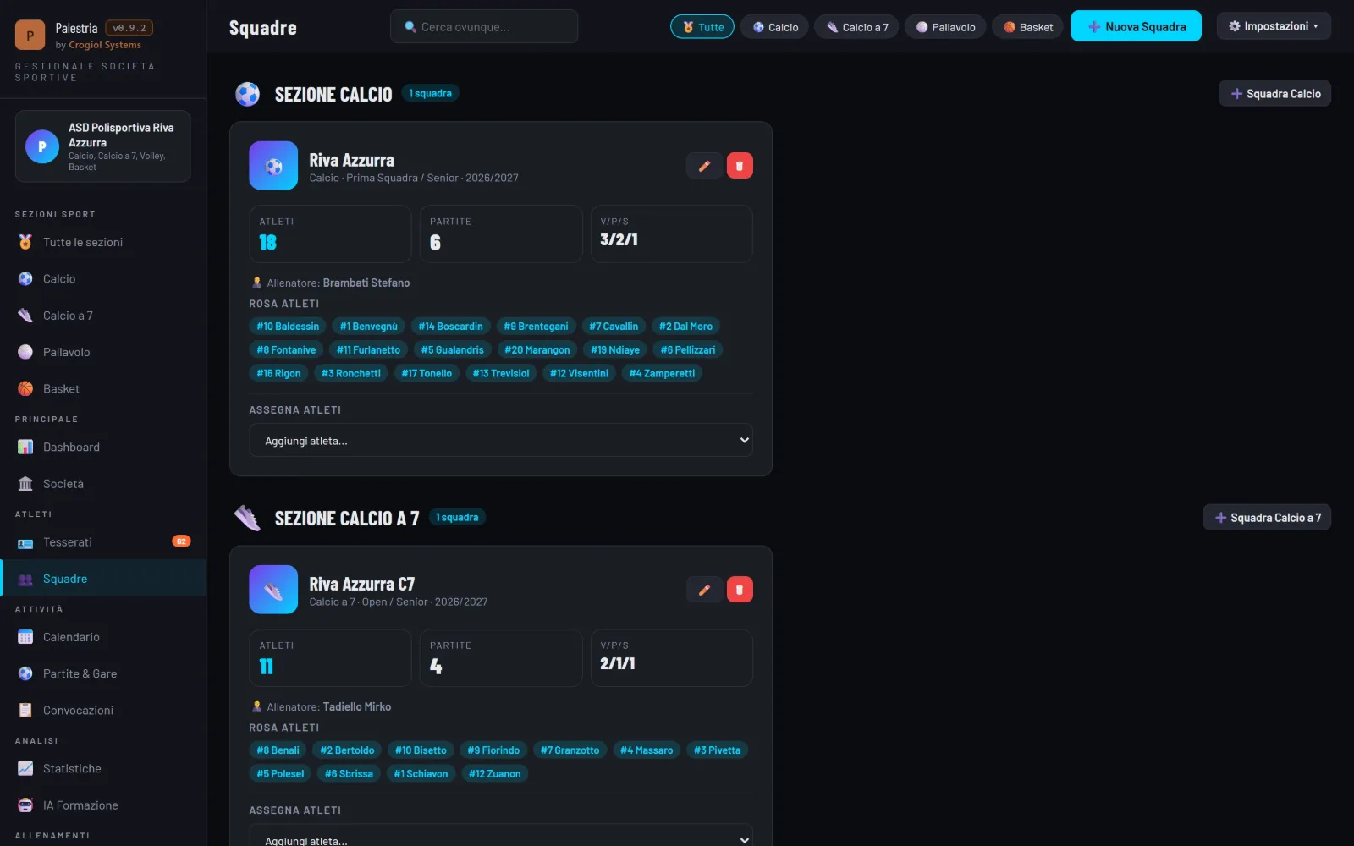Click the Nuova Squadra button
The image size is (1354, 846).
[1136, 26]
